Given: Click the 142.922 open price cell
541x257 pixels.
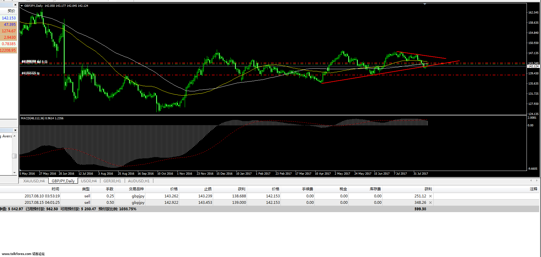Looking at the screenshot, I should pyautogui.click(x=171, y=203).
